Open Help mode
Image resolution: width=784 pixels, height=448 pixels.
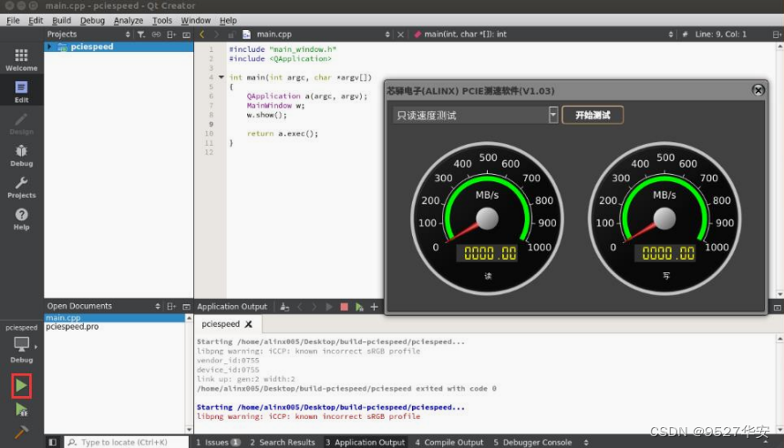[21, 219]
